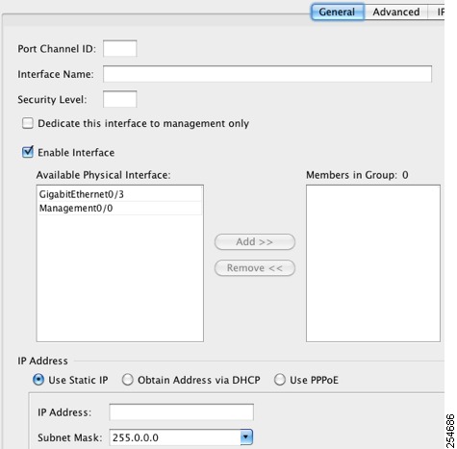Choose Obtain Address via DHCP option
Image resolution: width=457 pixels, height=449 pixels.
(x=128, y=380)
